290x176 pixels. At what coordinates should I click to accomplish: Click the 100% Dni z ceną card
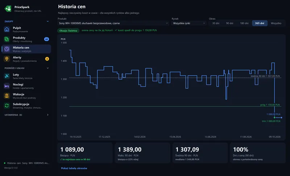click(258, 153)
